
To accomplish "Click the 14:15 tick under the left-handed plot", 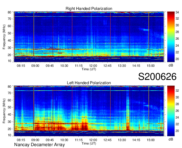I will [136, 140].
